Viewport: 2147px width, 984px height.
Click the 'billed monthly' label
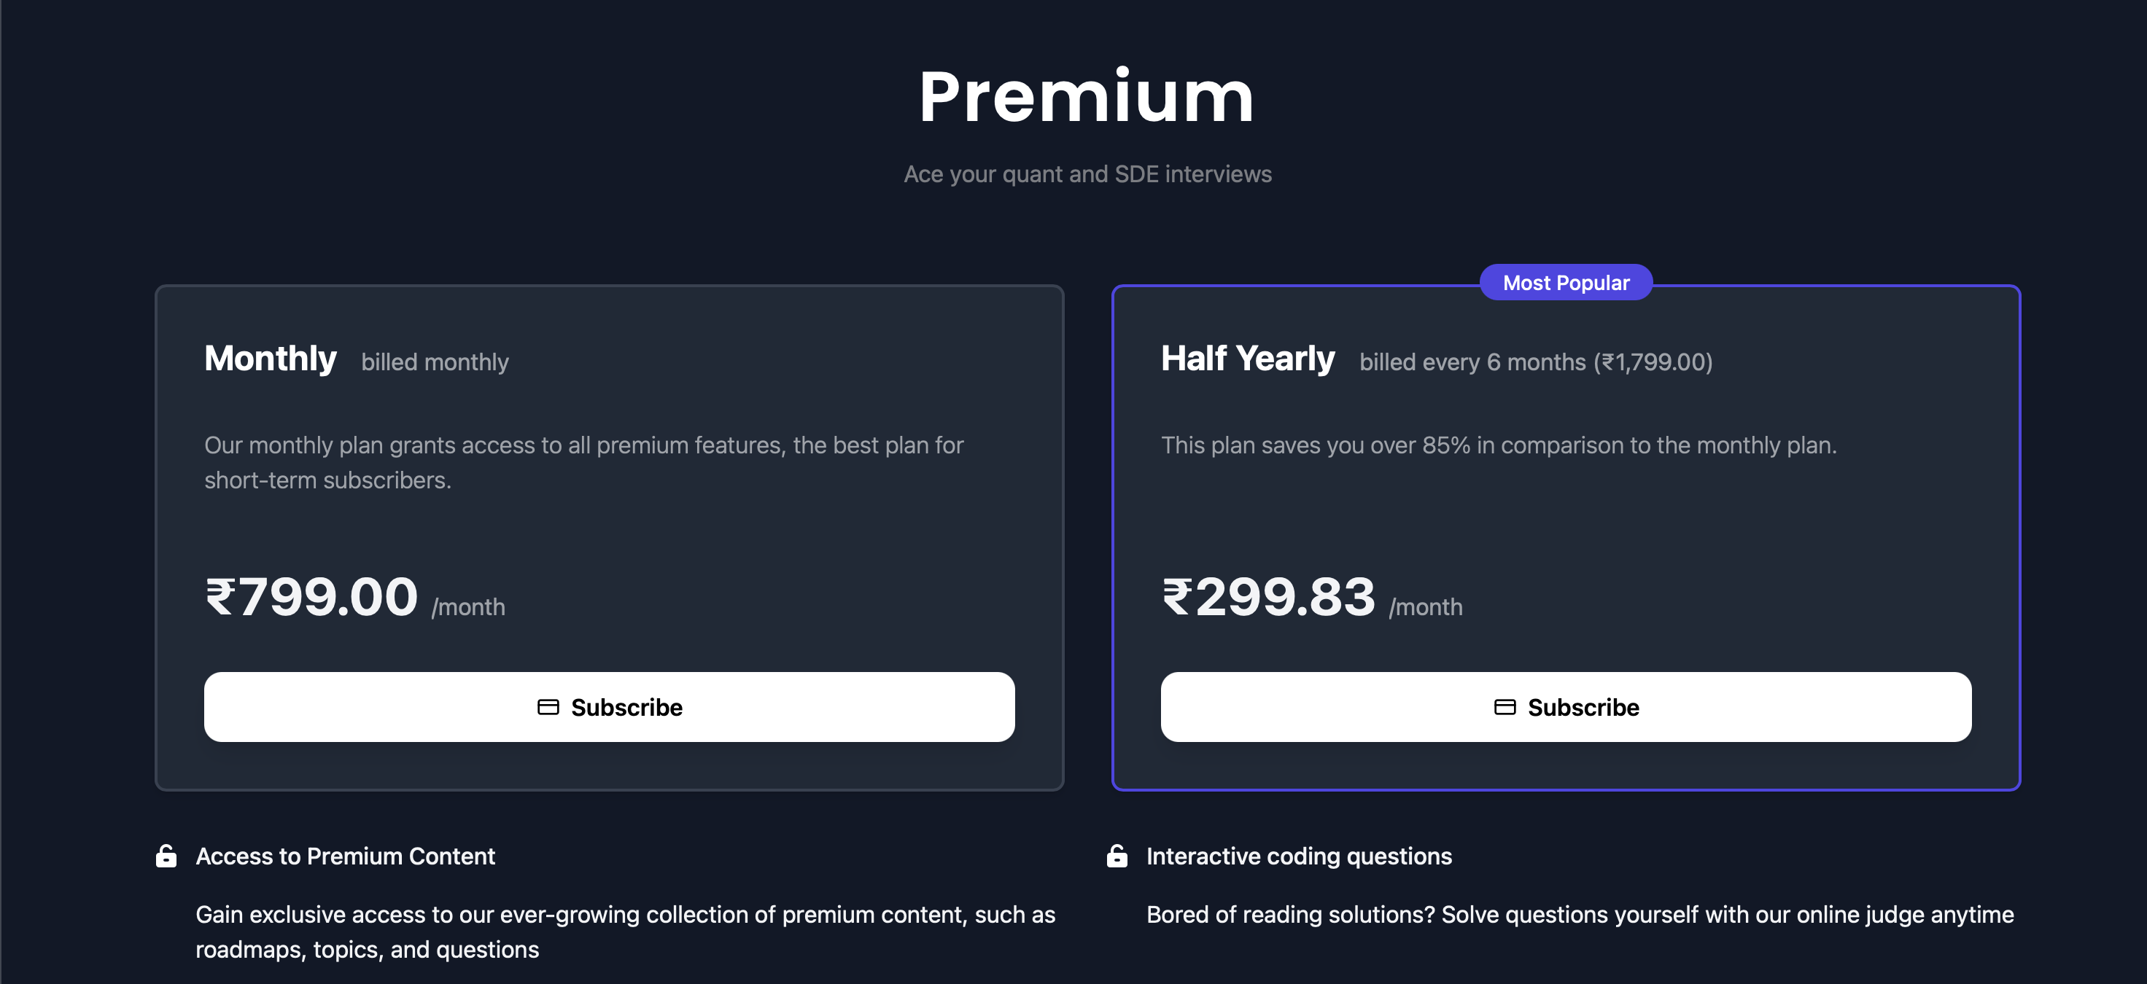[434, 362]
